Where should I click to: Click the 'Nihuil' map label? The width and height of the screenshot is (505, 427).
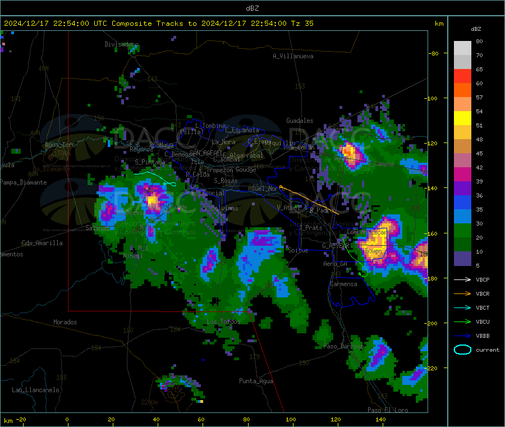[132, 256]
